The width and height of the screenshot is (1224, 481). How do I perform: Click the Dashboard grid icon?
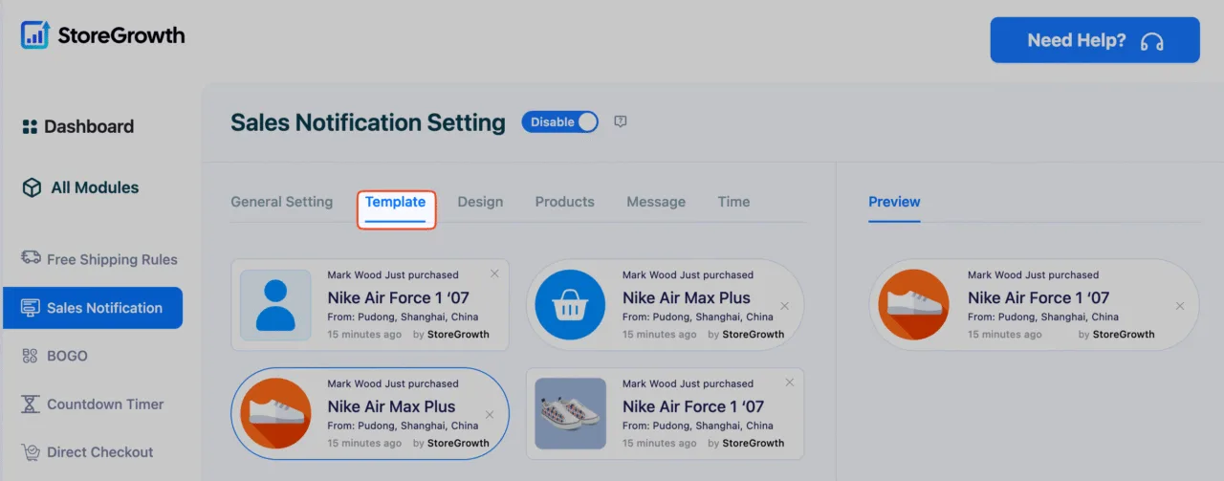(30, 126)
